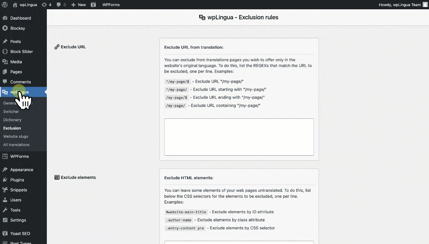The height and width of the screenshot is (244, 429).
Task: Click the "Exclude URL from translation:" heading
Action: pyautogui.click(x=194, y=47)
